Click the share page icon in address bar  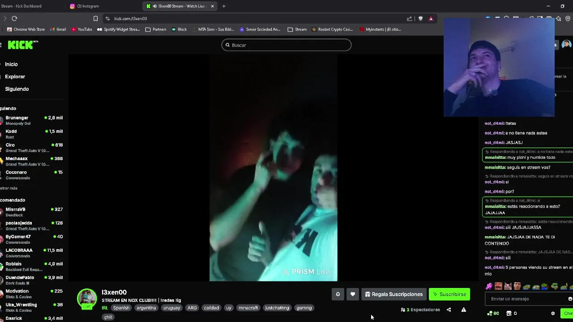point(409,18)
